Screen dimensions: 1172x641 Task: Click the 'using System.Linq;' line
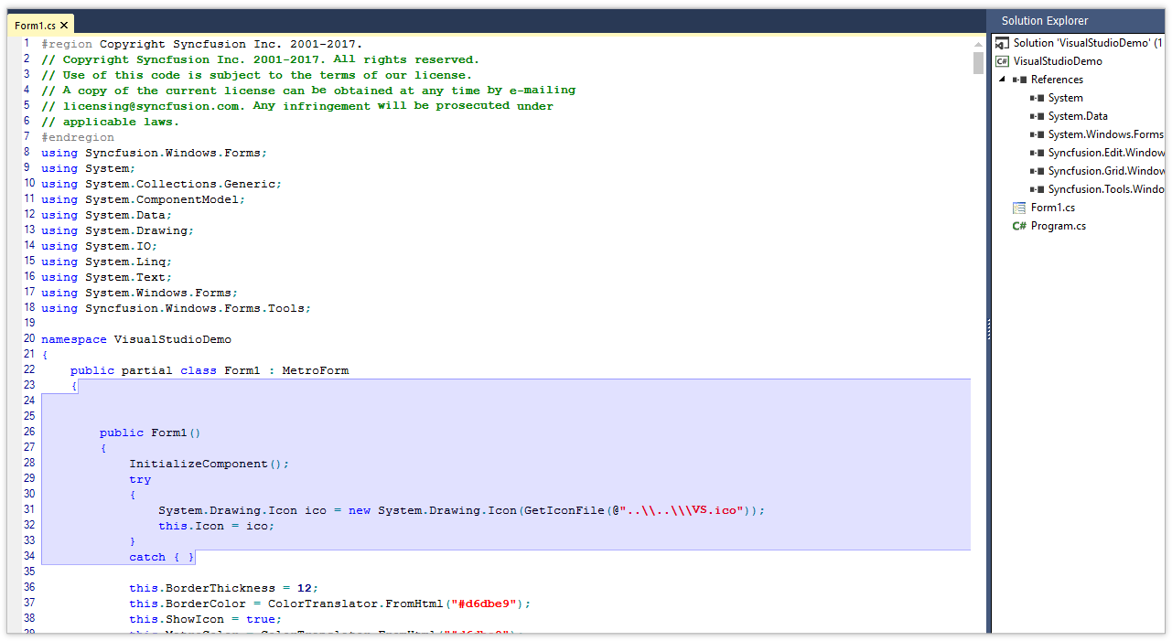click(106, 262)
